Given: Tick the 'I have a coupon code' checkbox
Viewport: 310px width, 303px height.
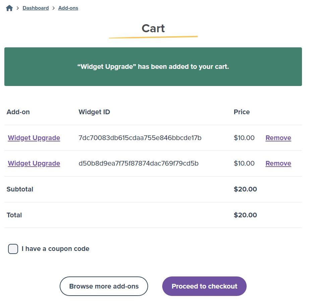Looking at the screenshot, I should pyautogui.click(x=13, y=249).
